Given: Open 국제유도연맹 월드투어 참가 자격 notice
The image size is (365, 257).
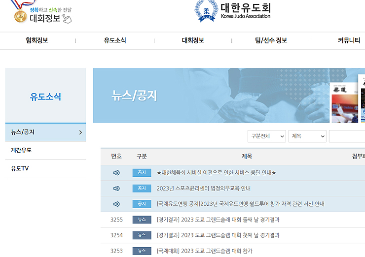Looking at the screenshot, I should [241, 204].
